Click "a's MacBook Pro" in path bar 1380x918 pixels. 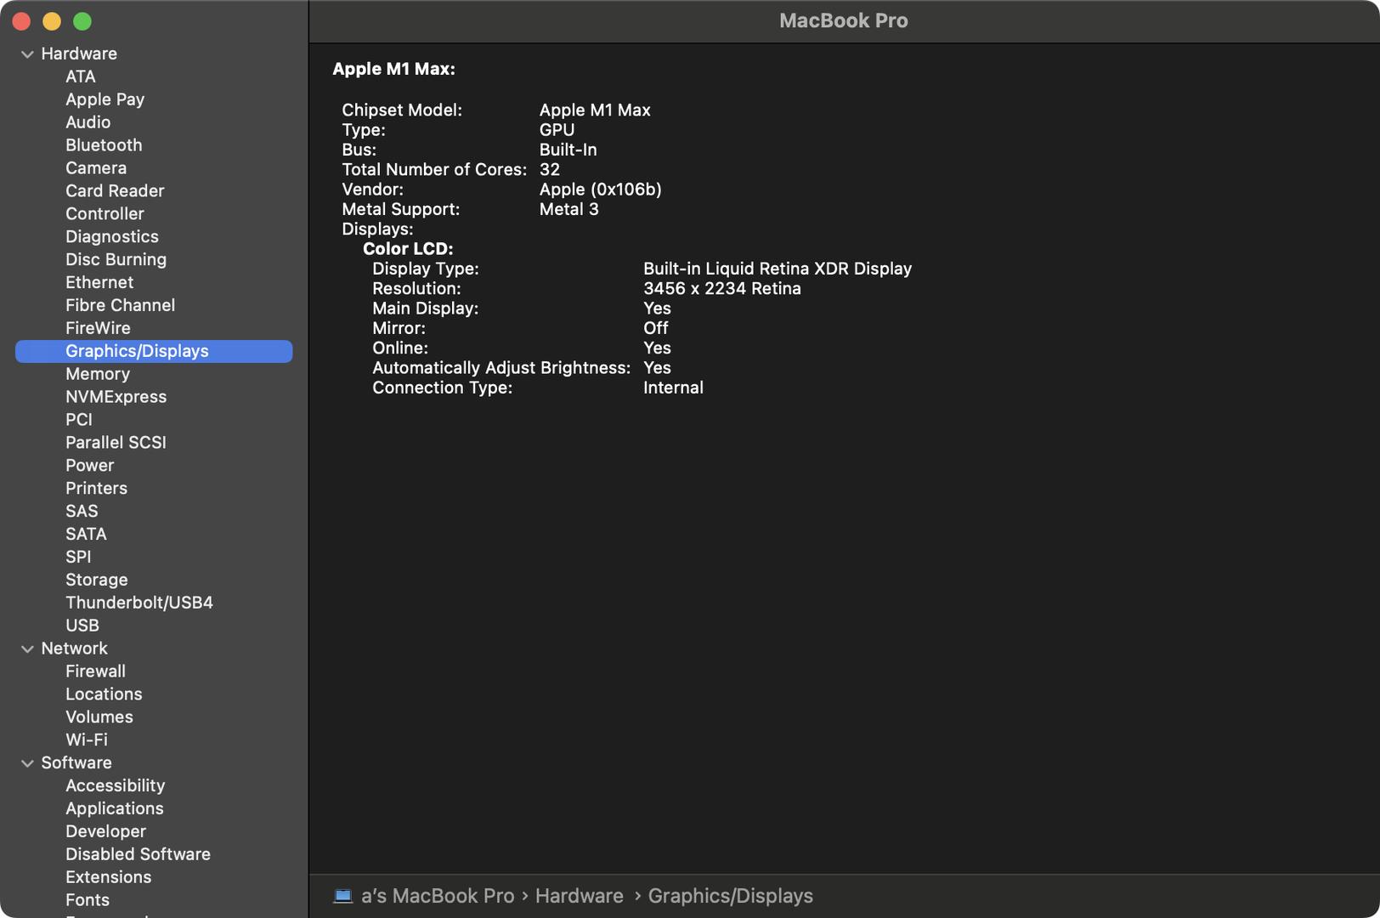(438, 897)
